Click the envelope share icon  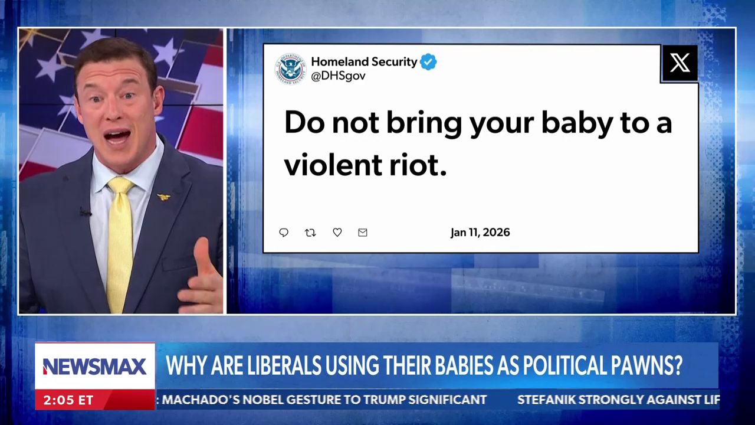tap(363, 233)
